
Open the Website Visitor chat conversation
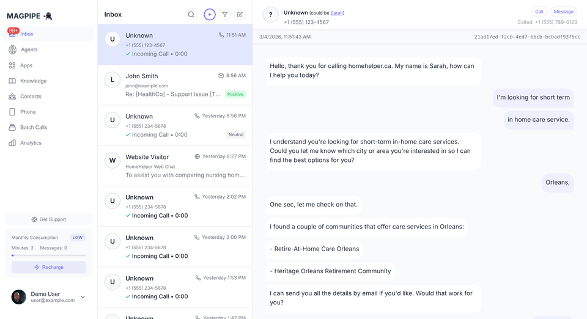[175, 166]
